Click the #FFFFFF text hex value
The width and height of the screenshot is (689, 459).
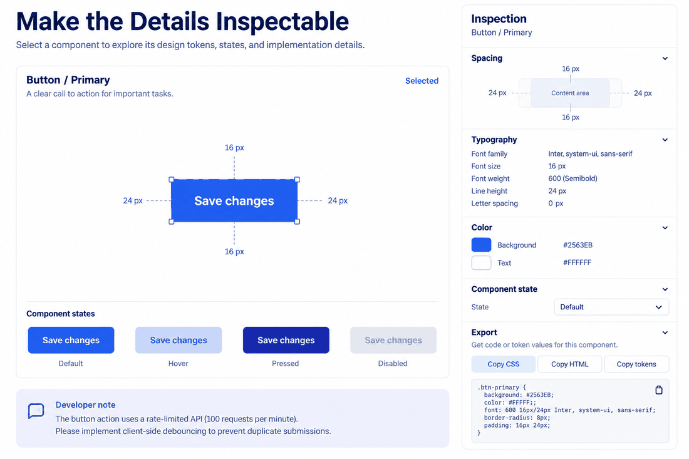(x=577, y=262)
